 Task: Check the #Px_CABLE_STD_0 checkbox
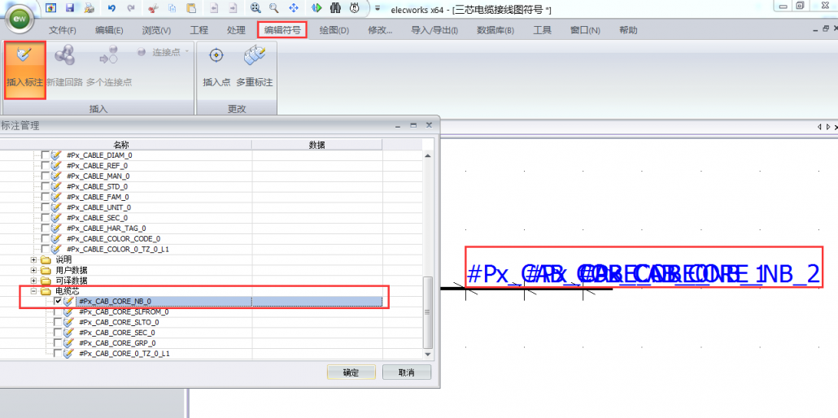point(45,186)
